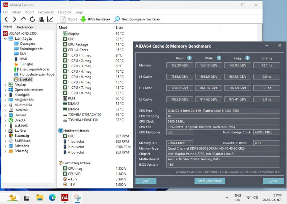Screen dimensions: 287x204
Task: Click Memory Latency value 42.1 ns
Action: point(267,65)
